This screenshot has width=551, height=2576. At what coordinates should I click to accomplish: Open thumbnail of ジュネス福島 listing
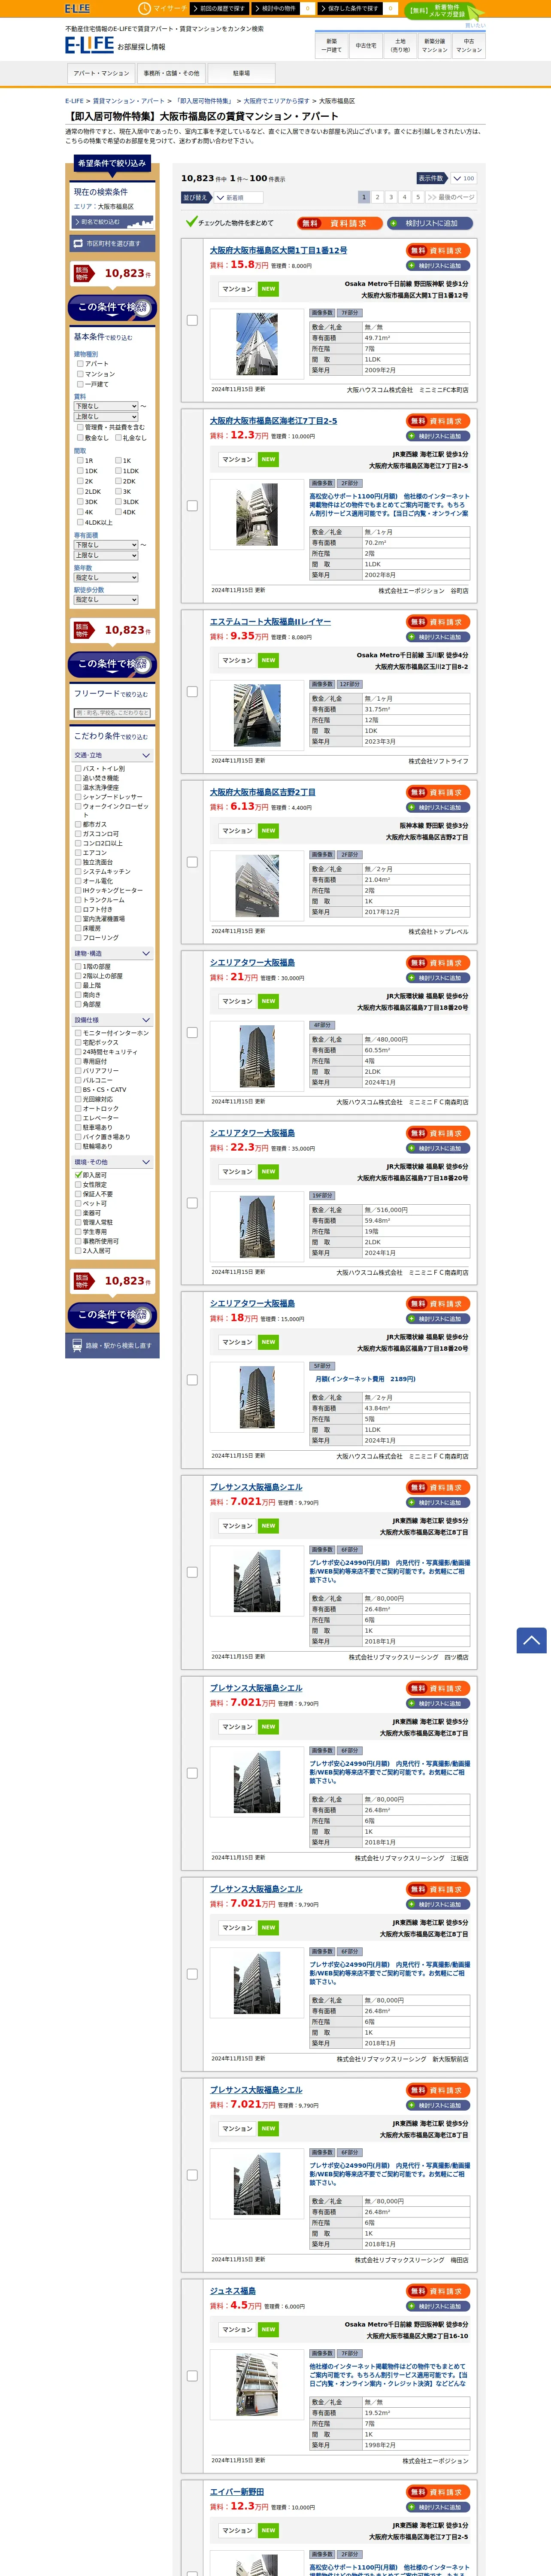coord(257,2384)
